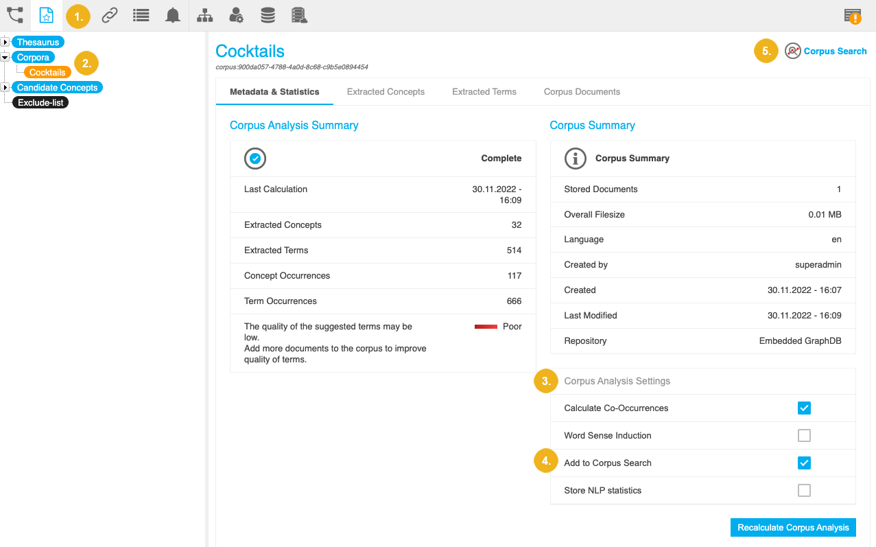Open the branch-shaped project tree icon

(x=15, y=15)
